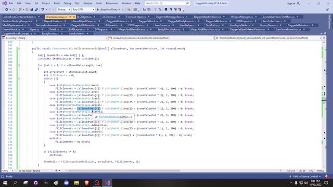Collapse RollChestMaterial method outlining toggle

(19, 48)
